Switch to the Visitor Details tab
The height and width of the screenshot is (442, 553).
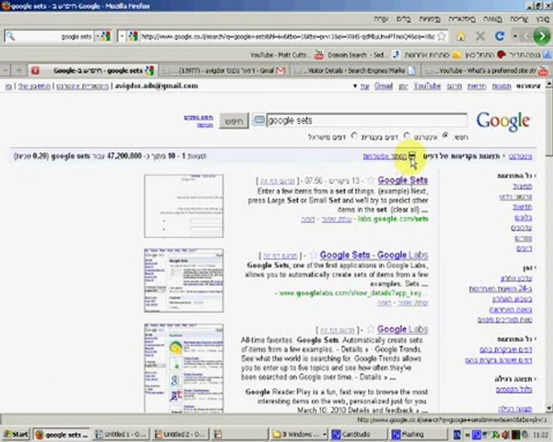tap(355, 71)
